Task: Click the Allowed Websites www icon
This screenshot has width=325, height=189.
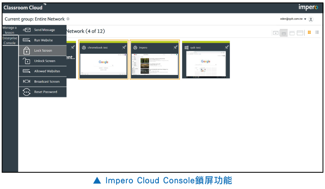Action: pos(26,71)
